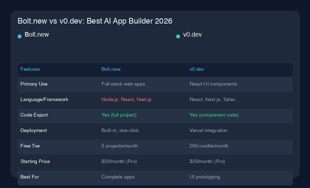The image size is (310, 188).
Task: Click the page title 'Bolt.new vs v0.dev: Best AI App Builder 2026'
Action: [x=95, y=21]
